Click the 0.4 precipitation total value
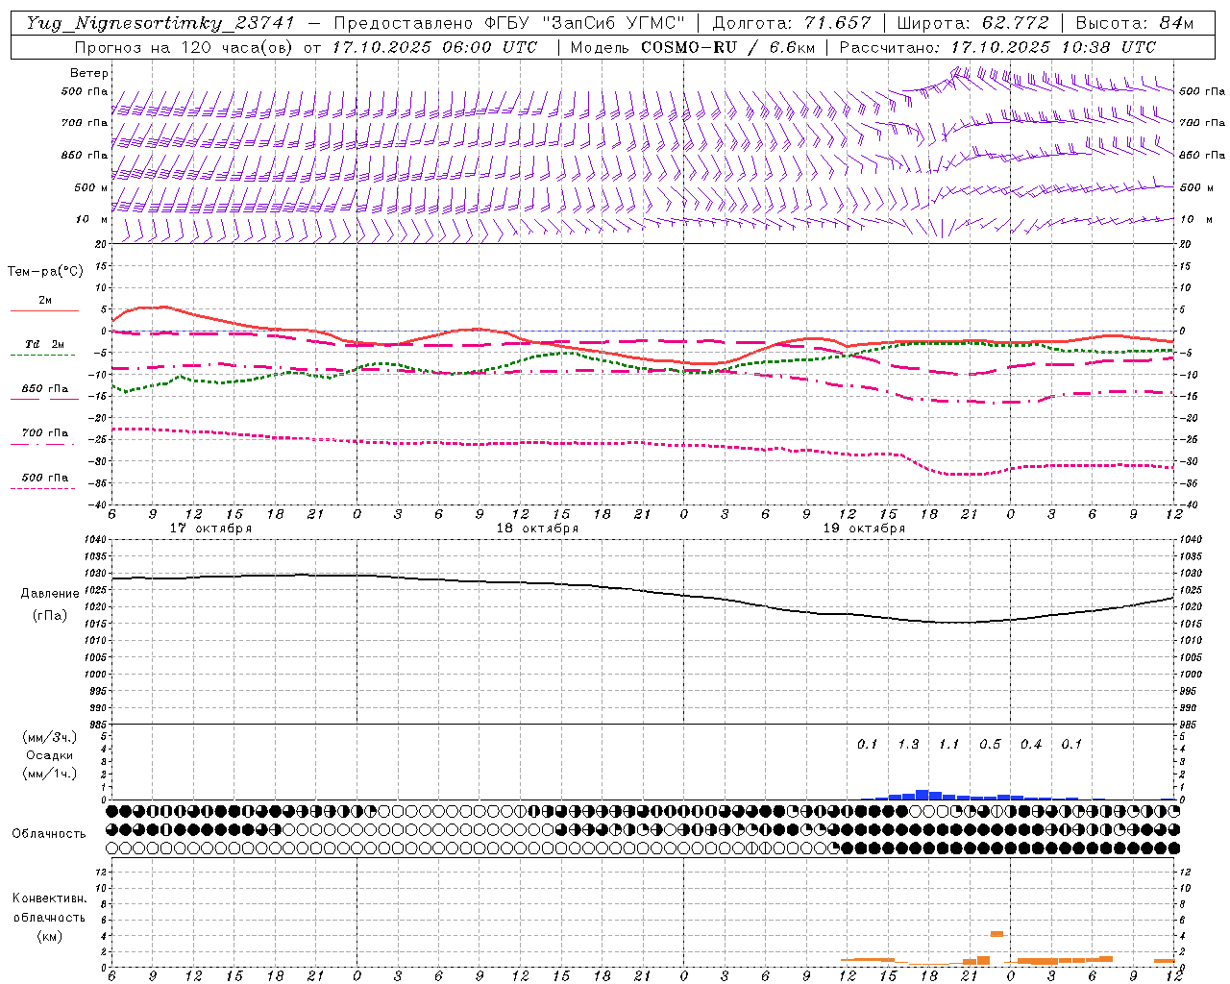The height and width of the screenshot is (984, 1230). [x=1031, y=745]
